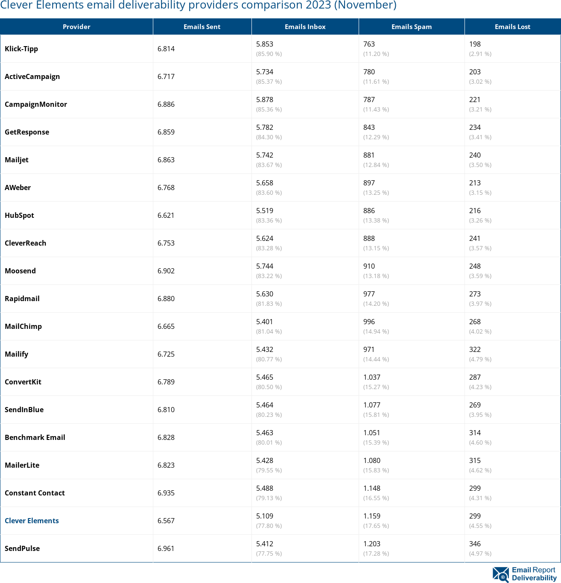Select the GetResponse provider name
This screenshot has width=561, height=583.
click(x=27, y=132)
